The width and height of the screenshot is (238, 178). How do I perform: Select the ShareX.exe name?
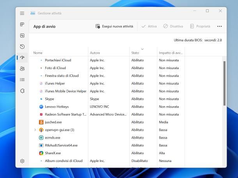coord(53,153)
